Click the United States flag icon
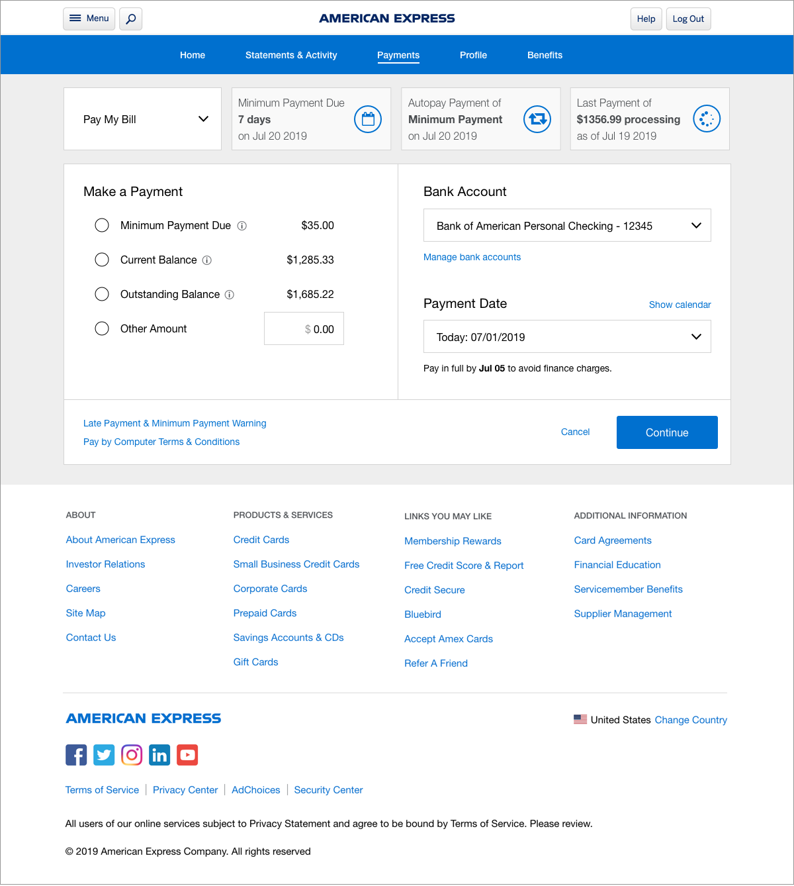Viewport: 794px width, 886px height. point(580,719)
